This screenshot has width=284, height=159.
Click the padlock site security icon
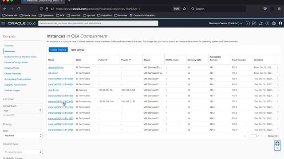point(47,9)
